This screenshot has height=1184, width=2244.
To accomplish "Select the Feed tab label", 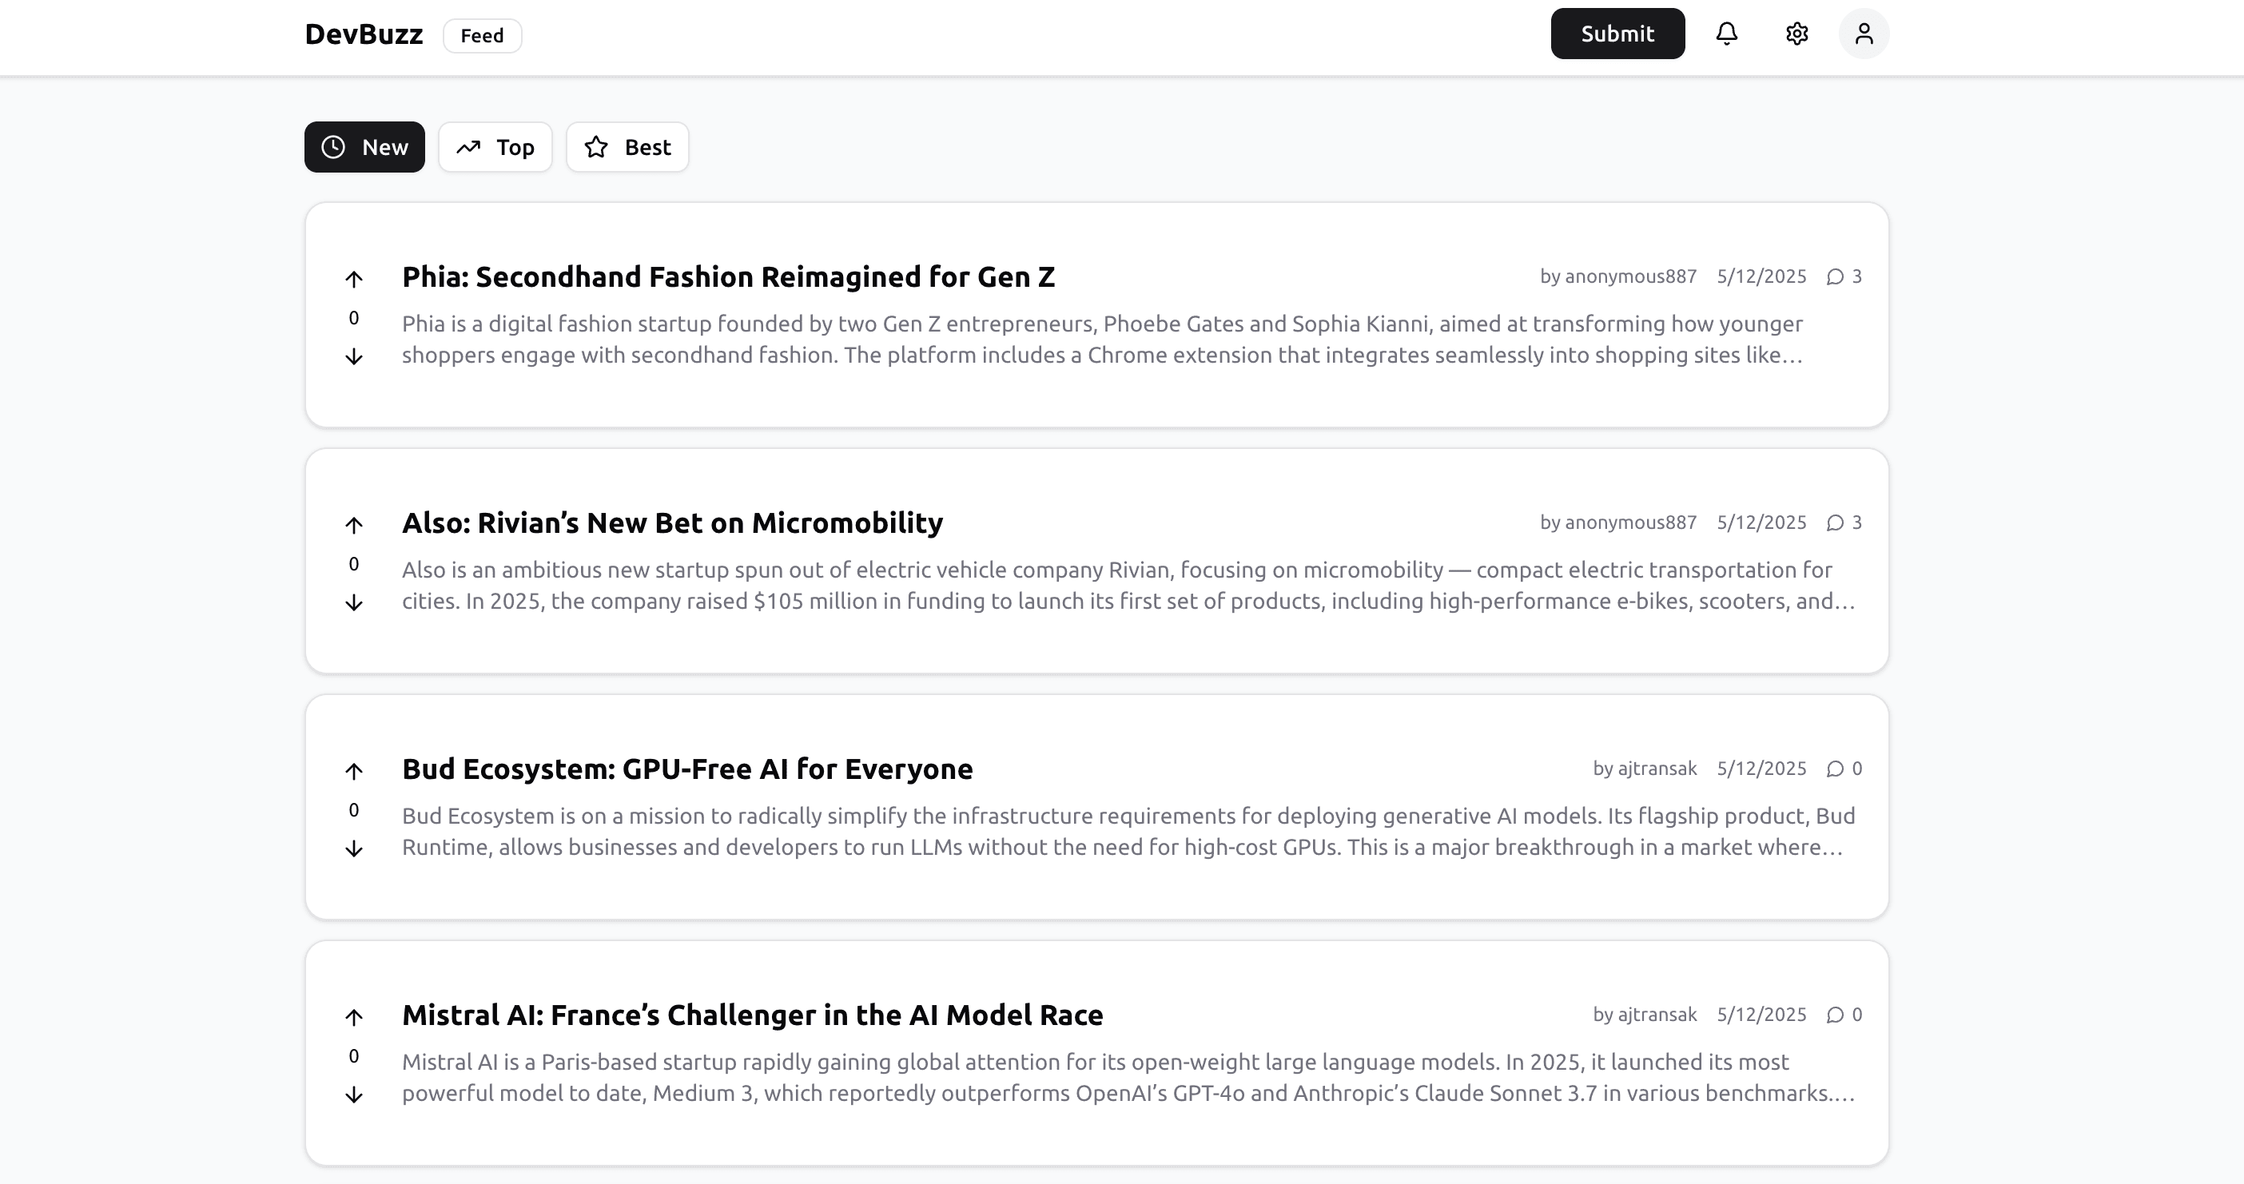I will tap(482, 36).
